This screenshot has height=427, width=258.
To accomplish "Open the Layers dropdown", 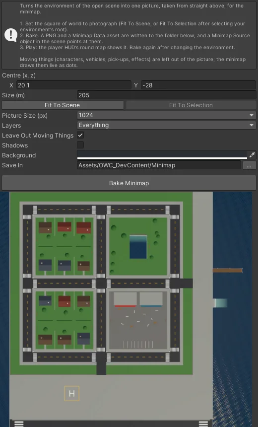I will pyautogui.click(x=166, y=125).
